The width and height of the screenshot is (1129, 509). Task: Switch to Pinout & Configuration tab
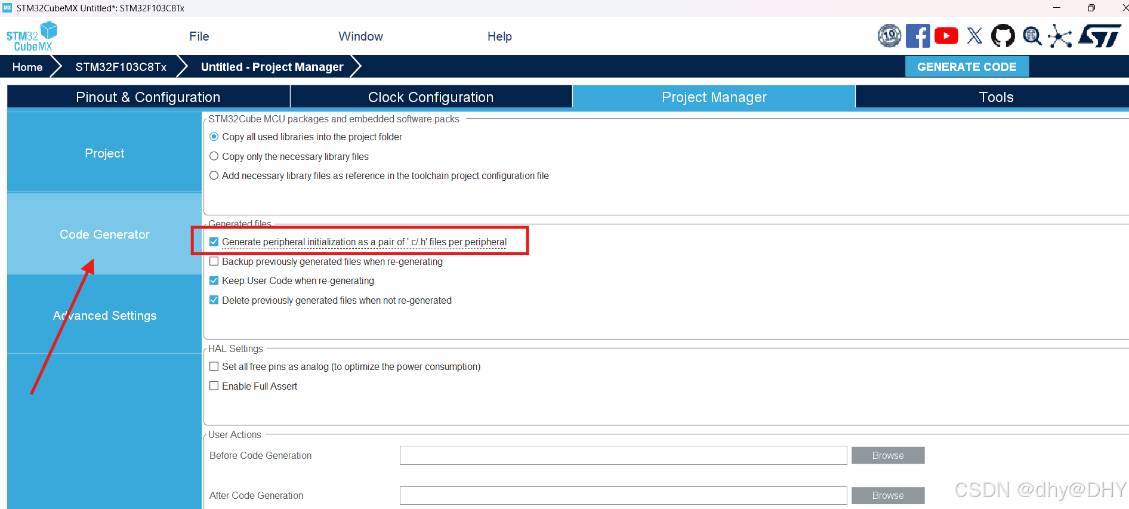click(x=148, y=97)
